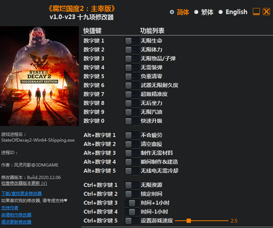Click game speed value 2.5

pyautogui.click(x=234, y=221)
